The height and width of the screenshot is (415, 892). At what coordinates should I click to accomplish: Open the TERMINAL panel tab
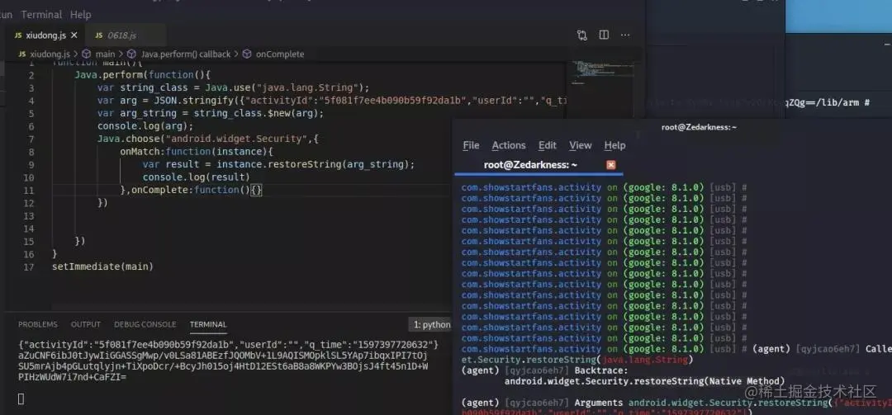pos(208,324)
